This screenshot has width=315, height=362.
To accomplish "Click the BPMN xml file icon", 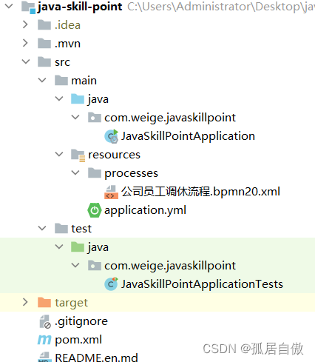I will point(111,192).
